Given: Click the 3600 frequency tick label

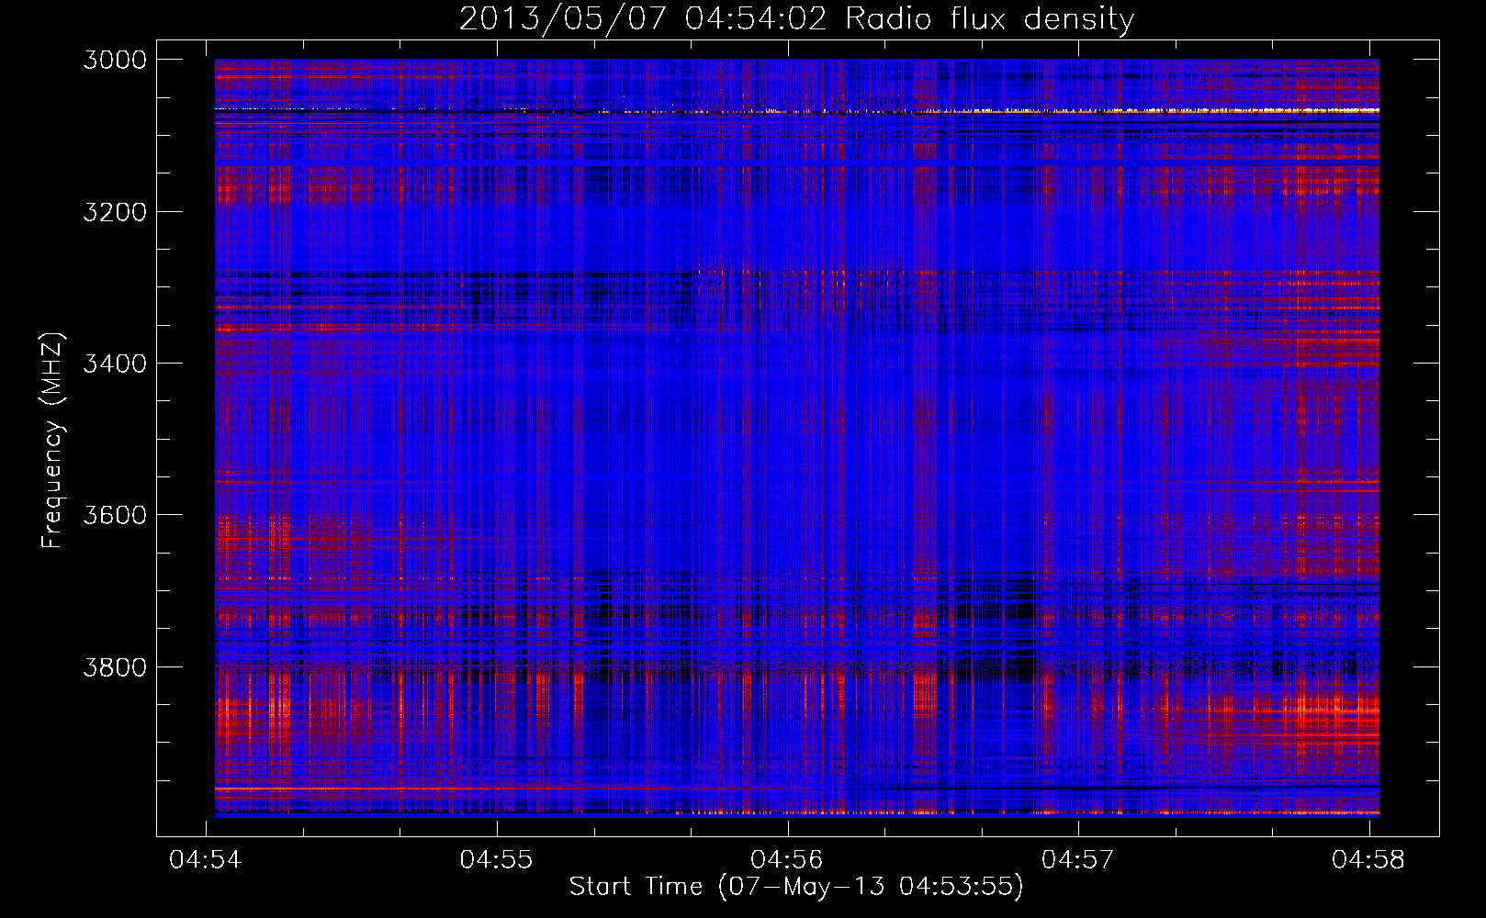Looking at the screenshot, I should coord(115,515).
